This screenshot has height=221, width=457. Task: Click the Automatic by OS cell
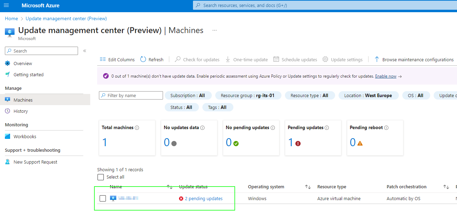pyautogui.click(x=403, y=198)
